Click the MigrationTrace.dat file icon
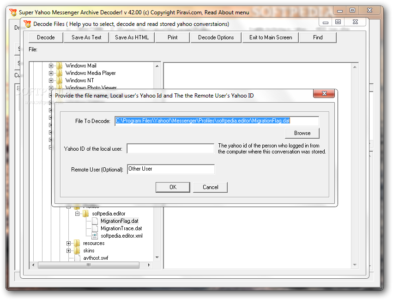The width and height of the screenshot is (393, 300). coord(95,228)
